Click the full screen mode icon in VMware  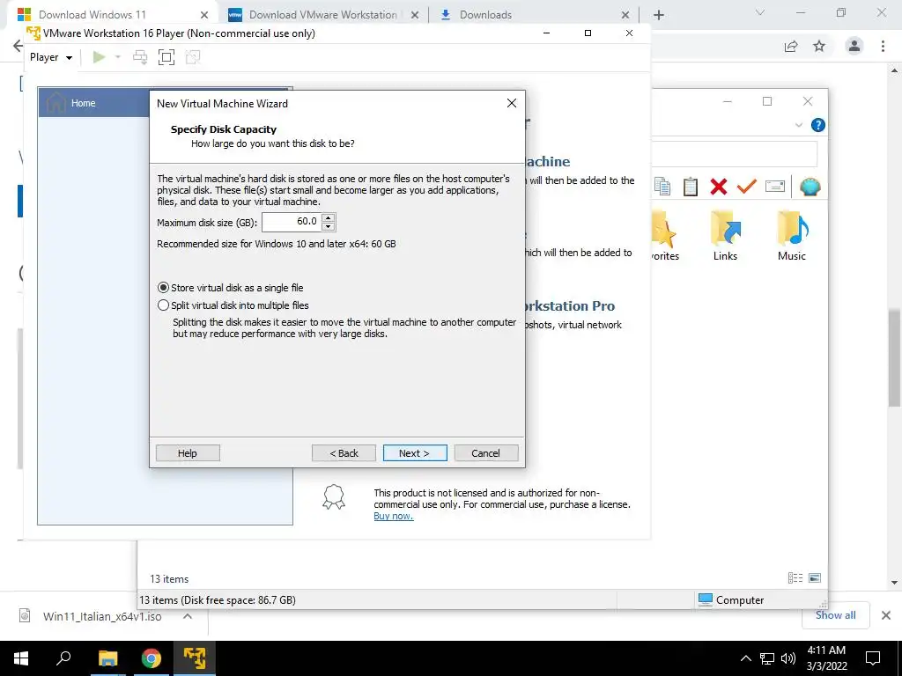point(166,57)
